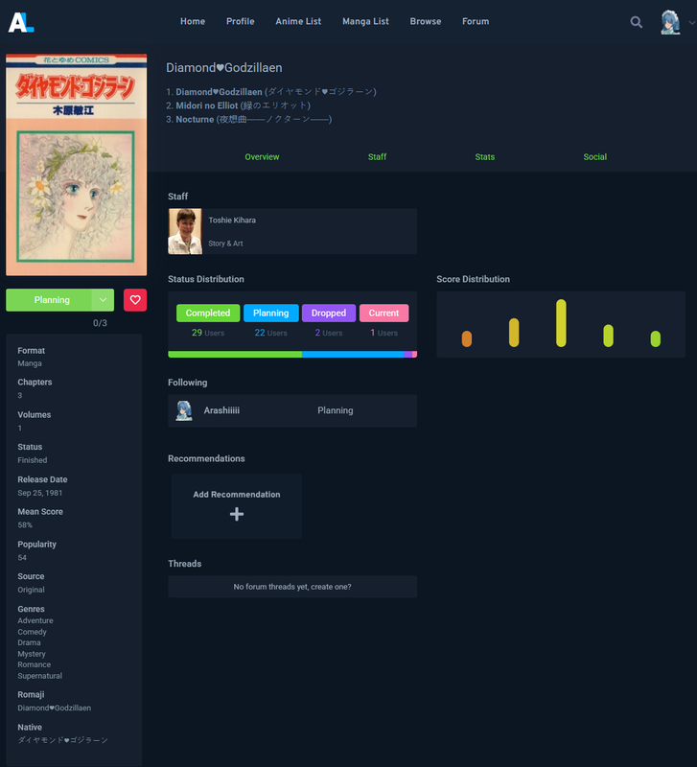
Task: Go to the Forum nav item
Action: 476,21
